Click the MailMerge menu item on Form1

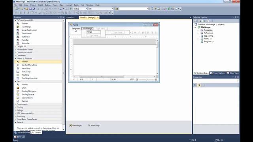click(x=87, y=28)
